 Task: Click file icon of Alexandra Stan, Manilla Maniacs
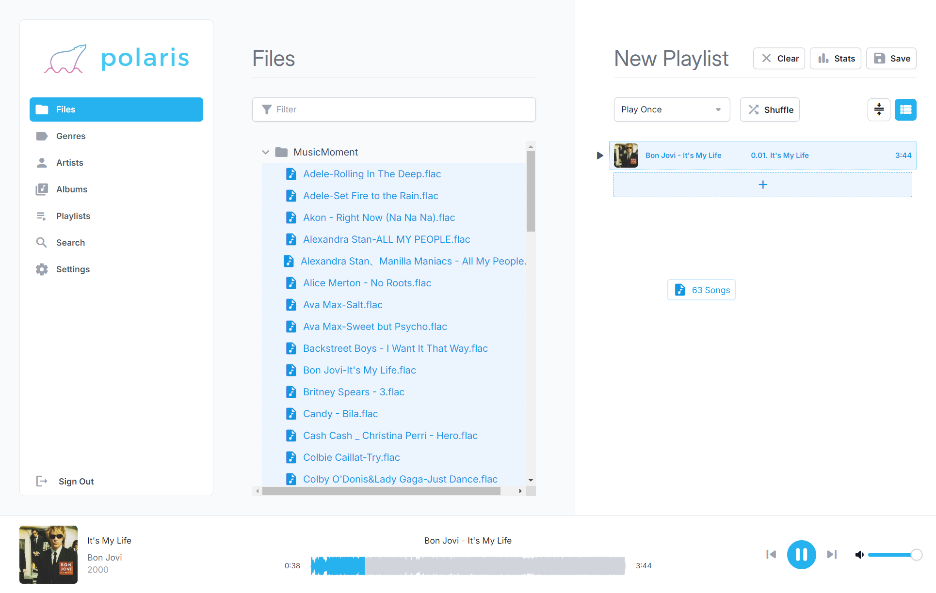289,261
